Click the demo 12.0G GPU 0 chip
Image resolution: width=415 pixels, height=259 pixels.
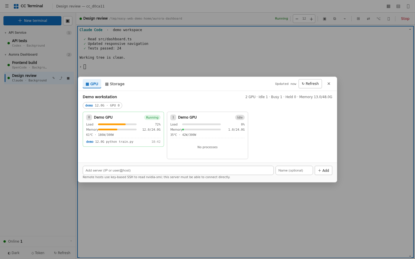pyautogui.click(x=102, y=106)
